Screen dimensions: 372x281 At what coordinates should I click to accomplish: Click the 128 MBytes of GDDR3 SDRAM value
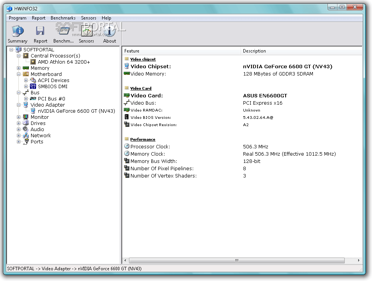tap(278, 74)
